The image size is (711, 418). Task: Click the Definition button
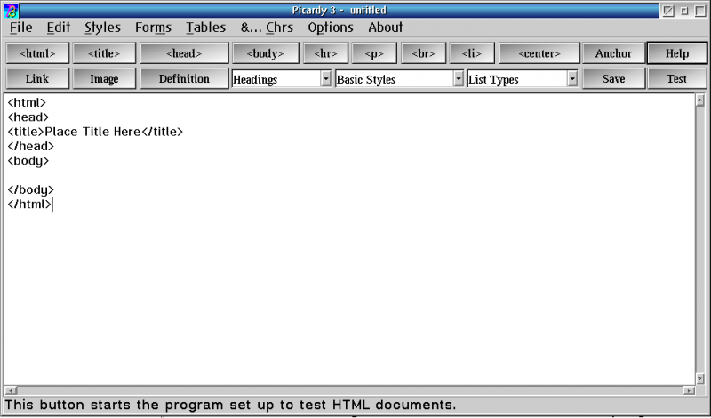pyautogui.click(x=184, y=79)
